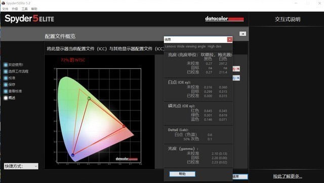
Task: Click the Spyder5Elite title bar icon
Action: click(x=3, y=3)
